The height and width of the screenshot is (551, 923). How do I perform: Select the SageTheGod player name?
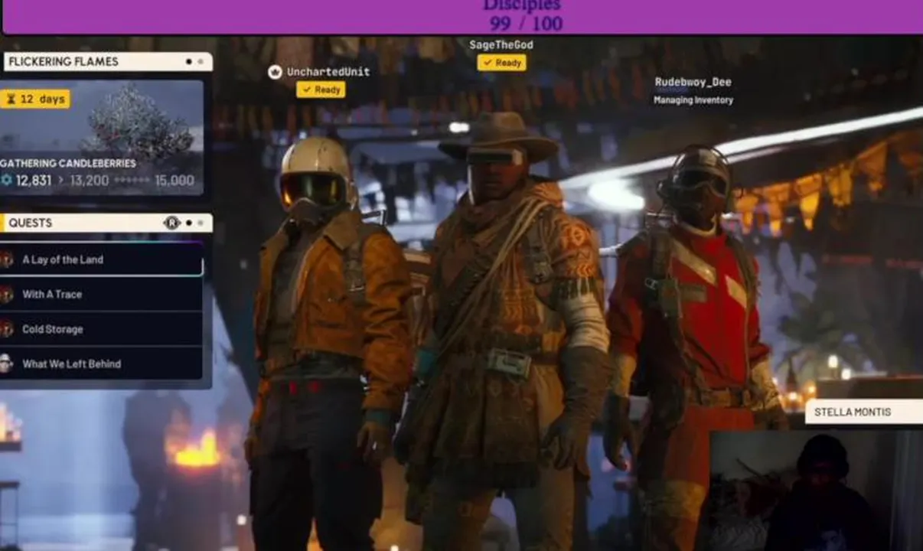[501, 45]
